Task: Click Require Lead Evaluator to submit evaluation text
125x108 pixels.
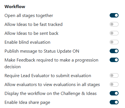Action: pyautogui.click(x=48, y=76)
